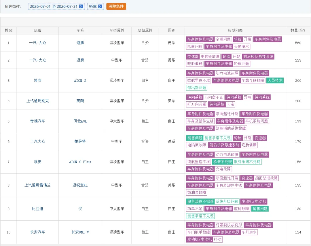Open the 英朗 car series link

80,101
